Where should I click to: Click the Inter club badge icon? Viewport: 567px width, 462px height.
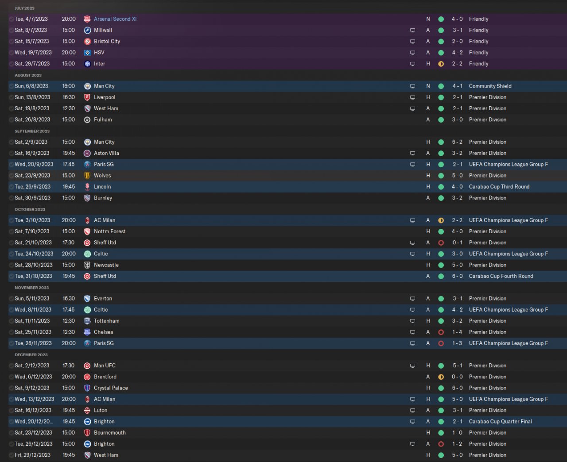(87, 64)
